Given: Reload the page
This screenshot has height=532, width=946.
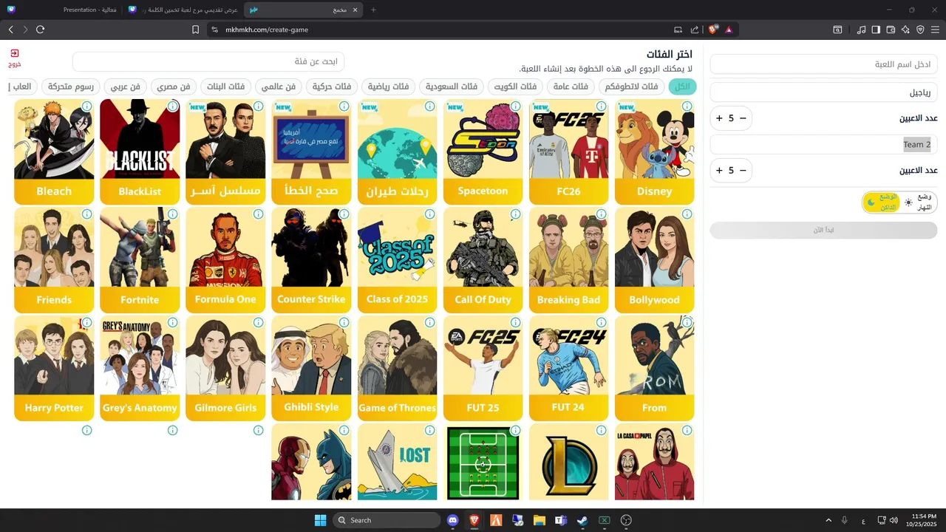Looking at the screenshot, I should point(40,30).
